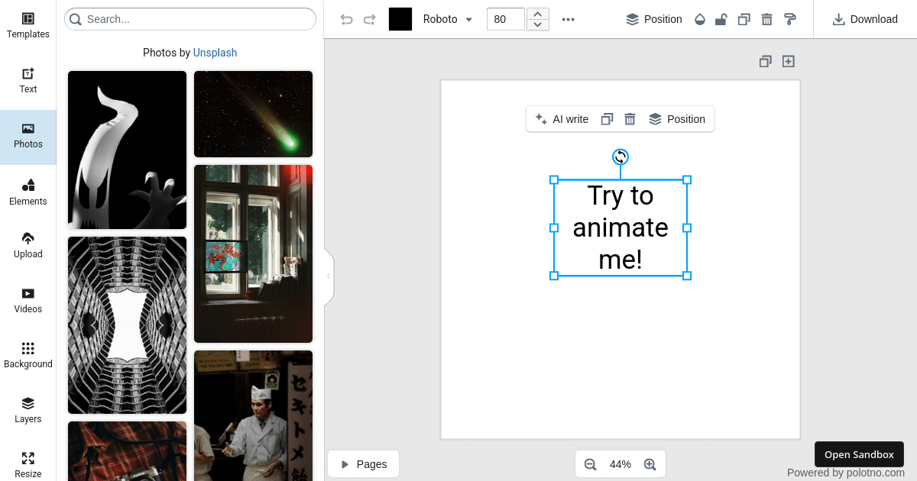Click the Download button

tap(865, 19)
